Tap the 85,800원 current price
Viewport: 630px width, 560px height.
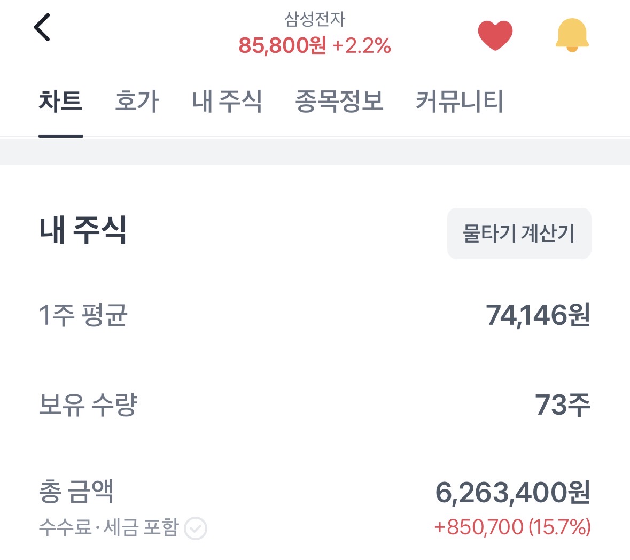click(x=282, y=46)
